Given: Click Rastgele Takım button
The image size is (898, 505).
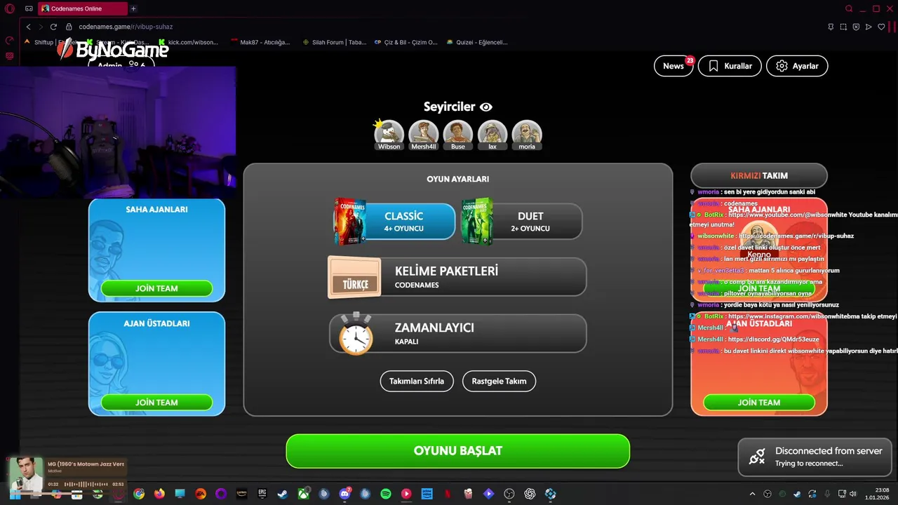Looking at the screenshot, I should (499, 381).
